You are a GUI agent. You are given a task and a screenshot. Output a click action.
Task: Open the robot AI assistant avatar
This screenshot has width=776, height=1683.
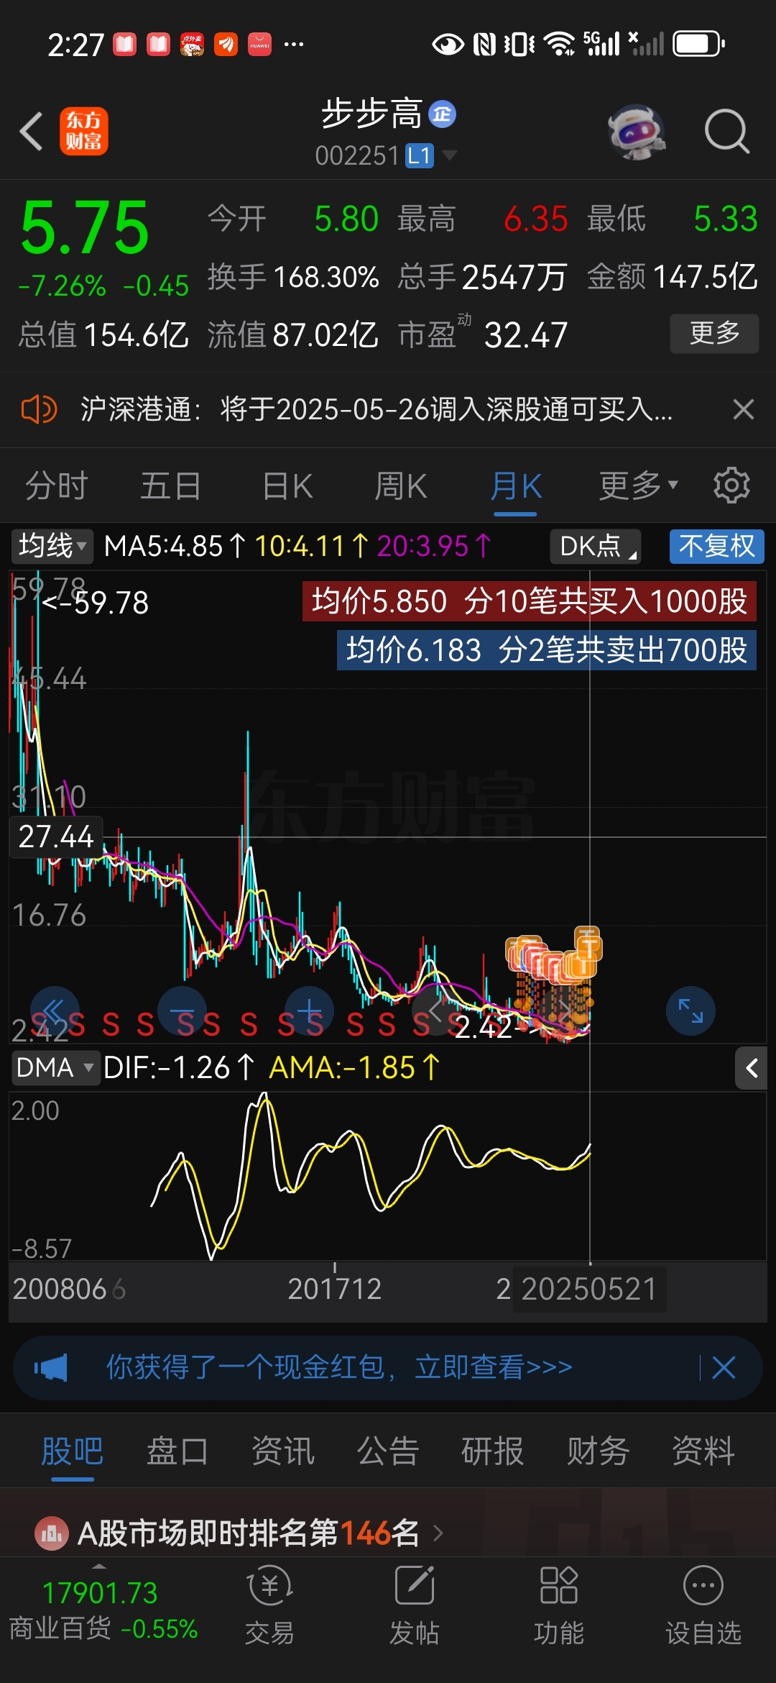(637, 132)
